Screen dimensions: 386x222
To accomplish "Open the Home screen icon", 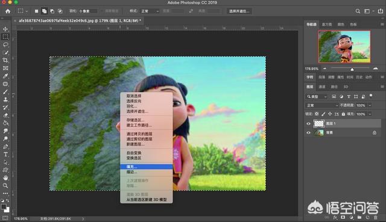I will [8, 11].
